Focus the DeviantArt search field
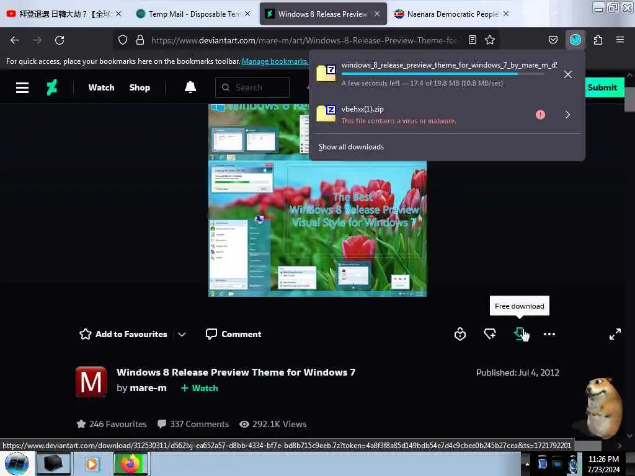The width and height of the screenshot is (635, 476). coord(252,87)
